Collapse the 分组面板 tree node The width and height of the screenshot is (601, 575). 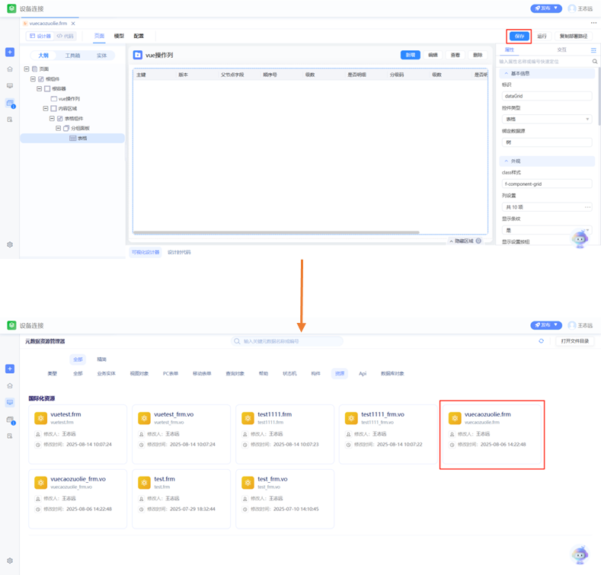(58, 128)
